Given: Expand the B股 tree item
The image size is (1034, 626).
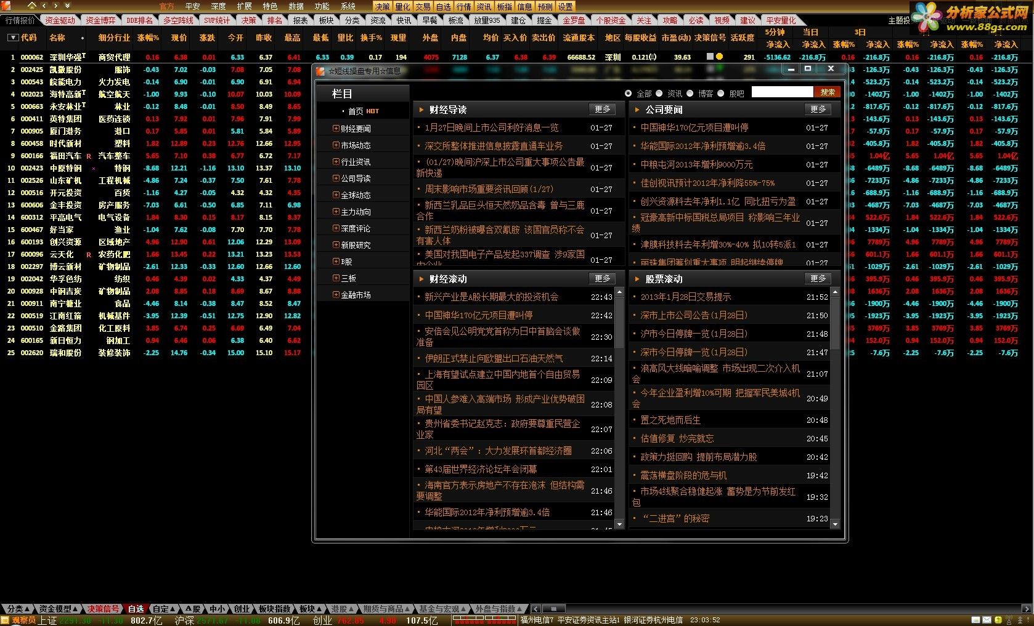Looking at the screenshot, I should point(336,262).
